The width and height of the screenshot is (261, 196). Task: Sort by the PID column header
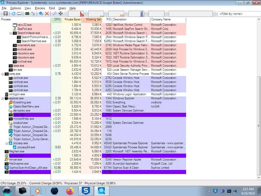click(x=107, y=19)
